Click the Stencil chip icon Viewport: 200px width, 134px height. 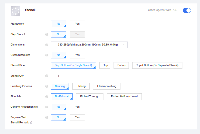16,11
